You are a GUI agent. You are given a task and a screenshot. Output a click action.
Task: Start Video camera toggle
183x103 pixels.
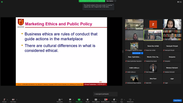pos(13,100)
